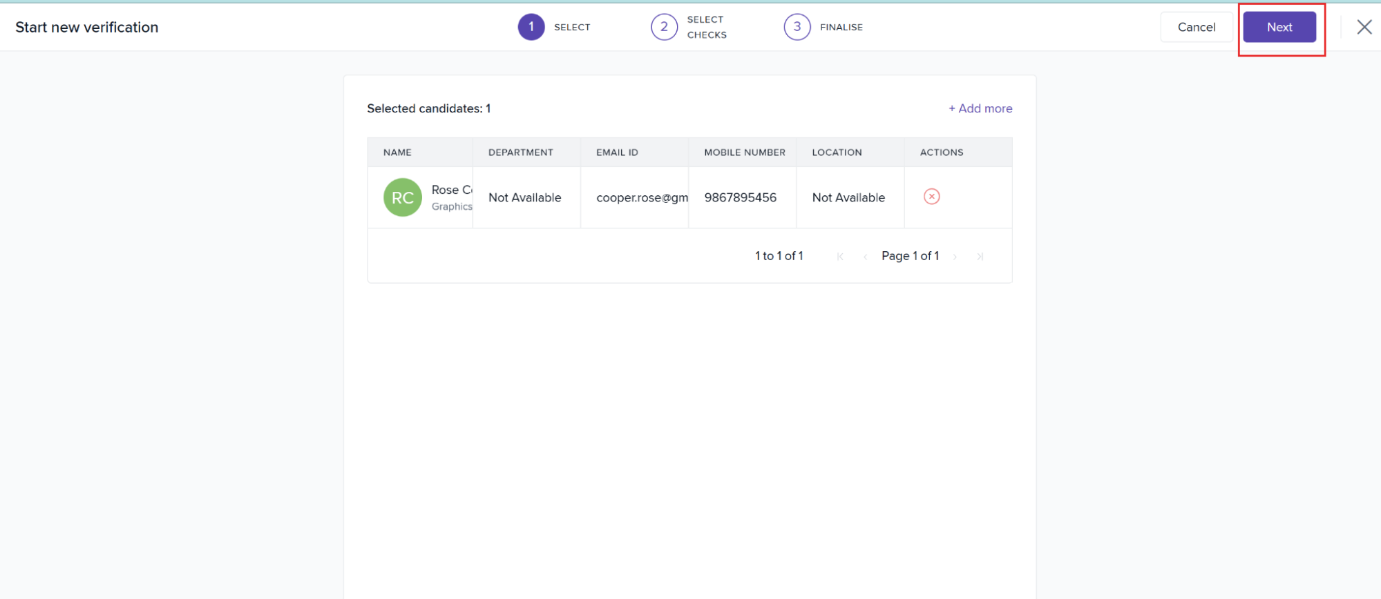This screenshot has width=1381, height=599.
Task: Click the candidate's email address cell
Action: coord(641,197)
